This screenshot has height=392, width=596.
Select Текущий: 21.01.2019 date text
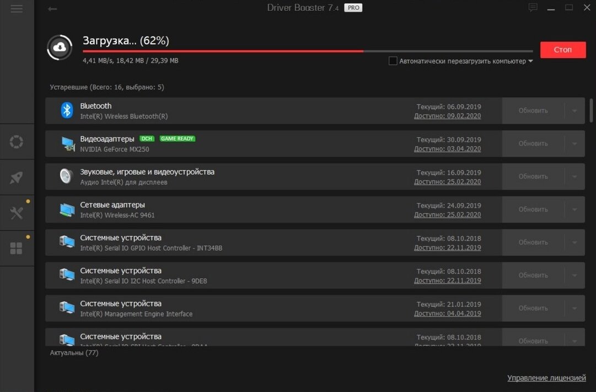point(449,304)
